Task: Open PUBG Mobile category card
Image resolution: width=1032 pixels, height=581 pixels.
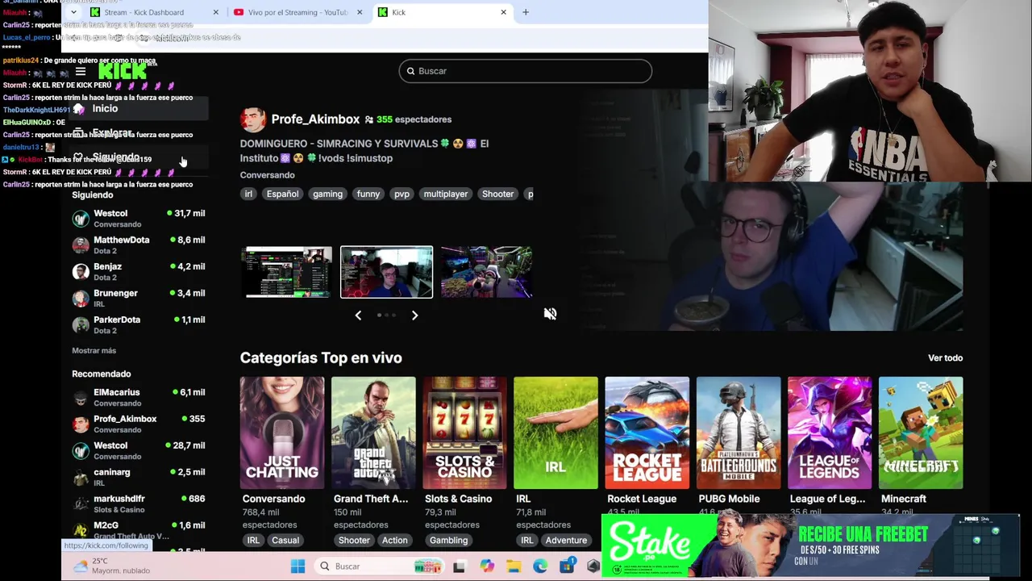Action: (739, 433)
